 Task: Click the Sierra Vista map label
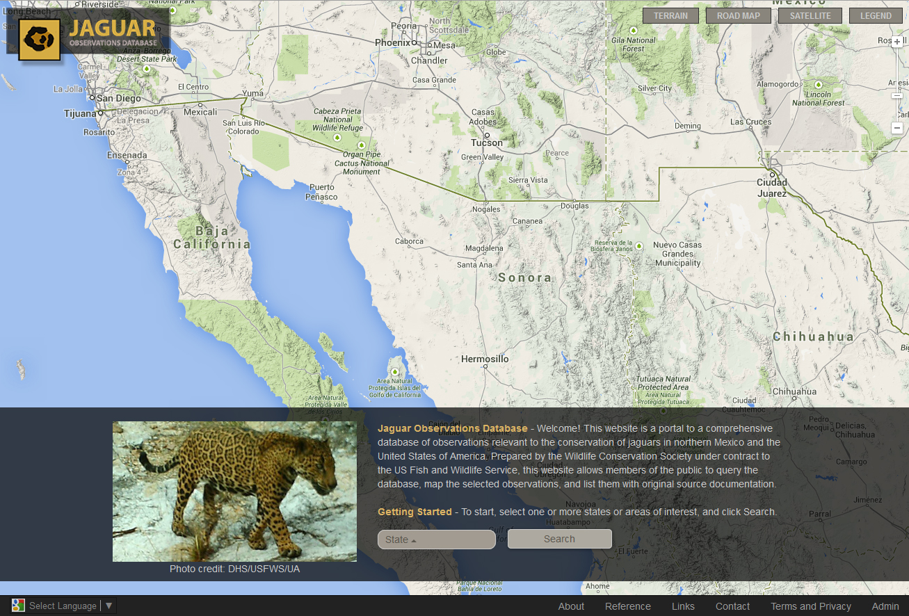pyautogui.click(x=528, y=180)
